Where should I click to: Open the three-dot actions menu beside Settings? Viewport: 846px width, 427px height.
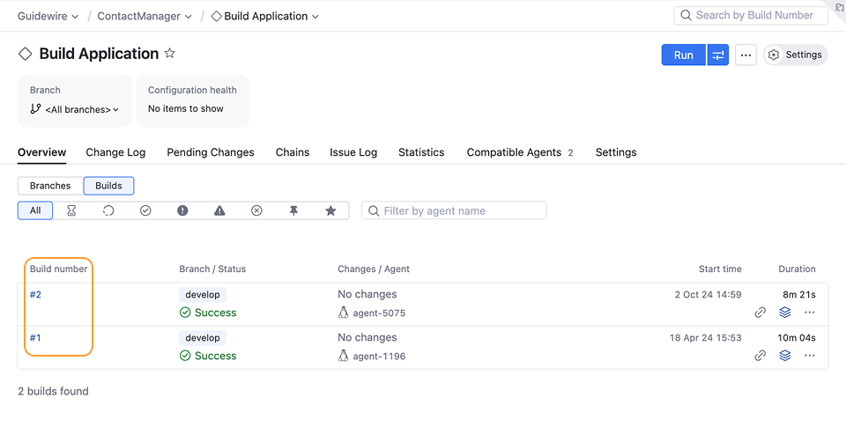(x=746, y=55)
